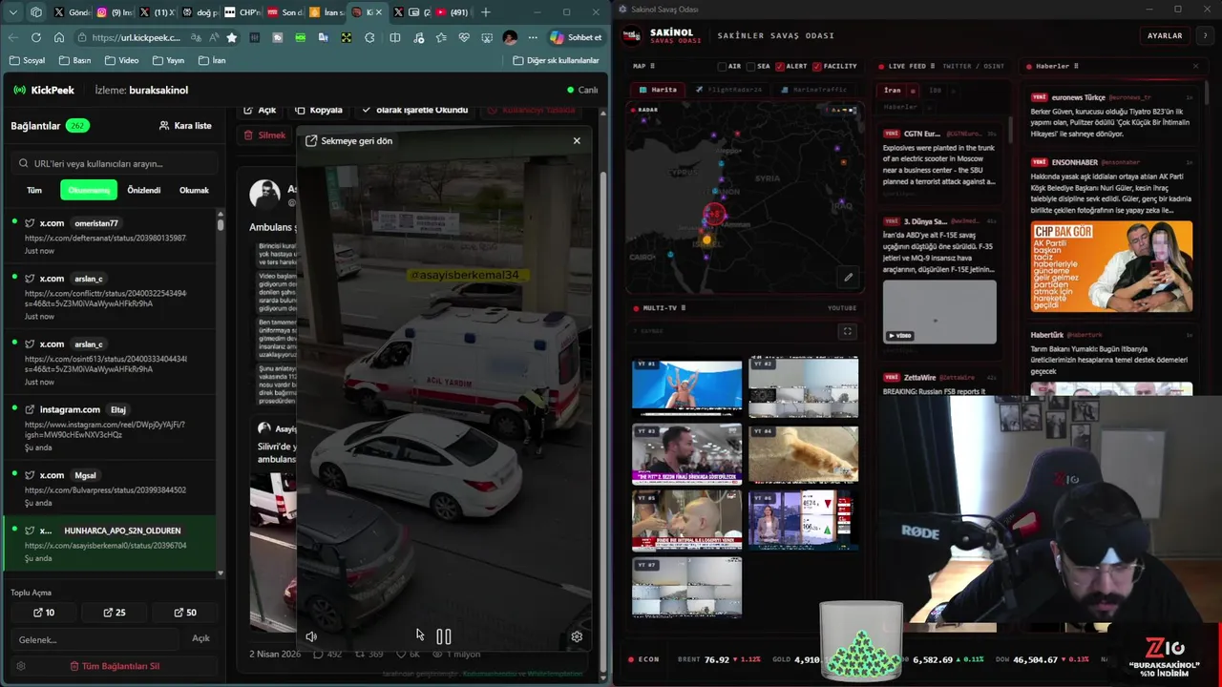This screenshot has height=687, width=1222.
Task: Close the Haberler panel
Action: click(x=1195, y=67)
